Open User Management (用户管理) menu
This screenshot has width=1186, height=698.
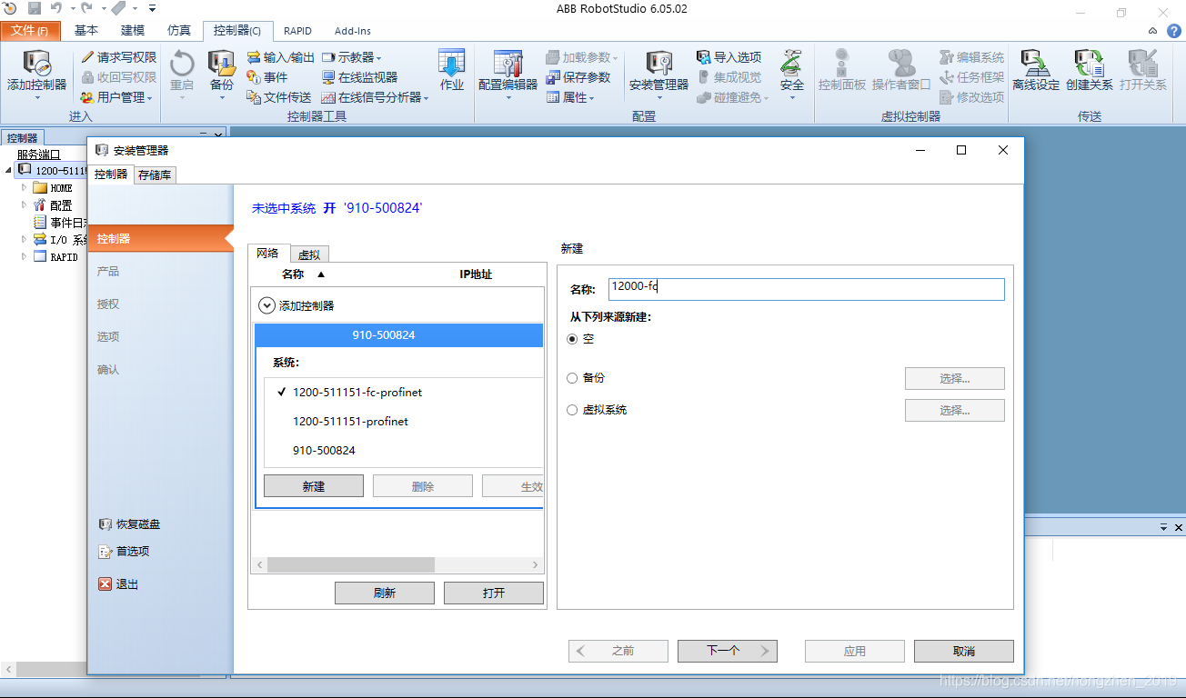(x=117, y=97)
